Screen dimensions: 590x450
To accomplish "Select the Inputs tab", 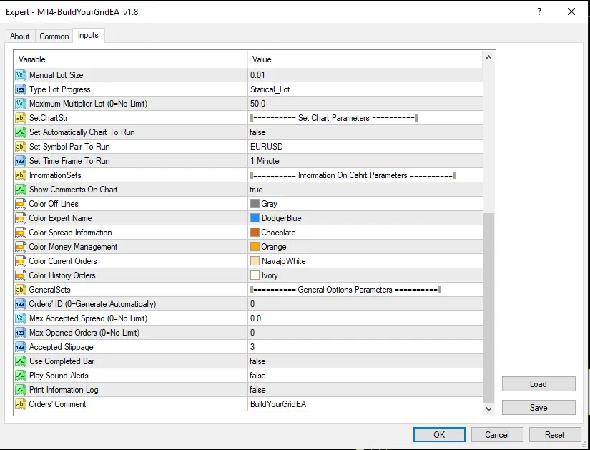I will pos(88,35).
